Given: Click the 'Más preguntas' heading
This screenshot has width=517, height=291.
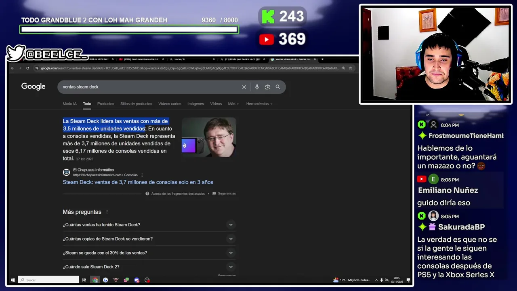Looking at the screenshot, I should 82,212.
